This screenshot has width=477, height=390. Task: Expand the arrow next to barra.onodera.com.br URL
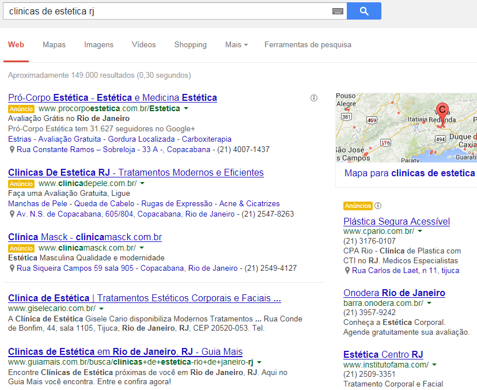click(429, 303)
